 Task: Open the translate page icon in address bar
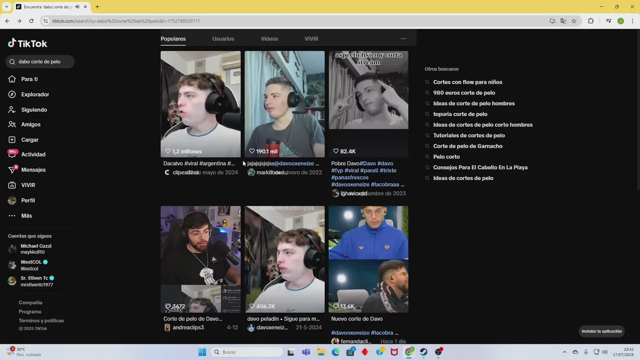point(563,21)
